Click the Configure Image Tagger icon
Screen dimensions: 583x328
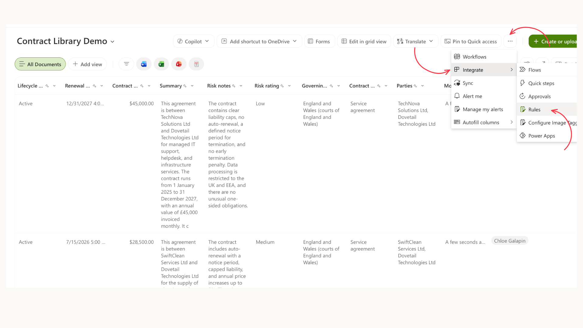tap(523, 122)
